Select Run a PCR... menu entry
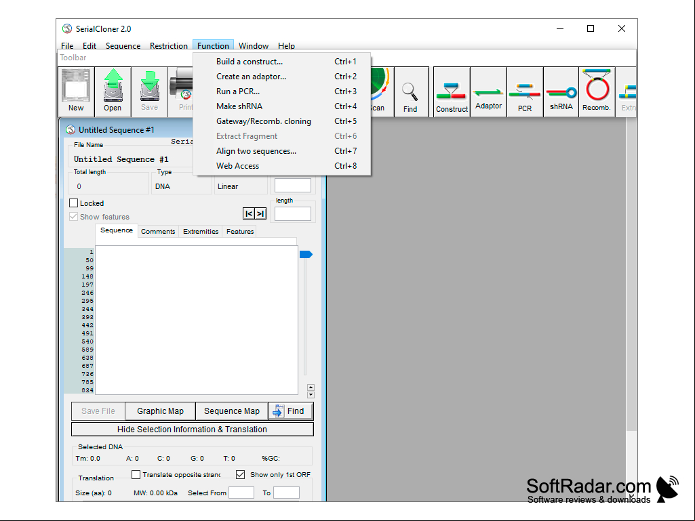This screenshot has width=695, height=521. tap(282, 91)
